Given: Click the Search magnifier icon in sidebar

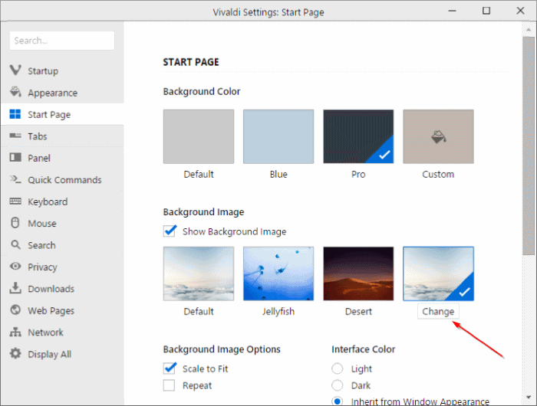Looking at the screenshot, I should click(x=16, y=244).
